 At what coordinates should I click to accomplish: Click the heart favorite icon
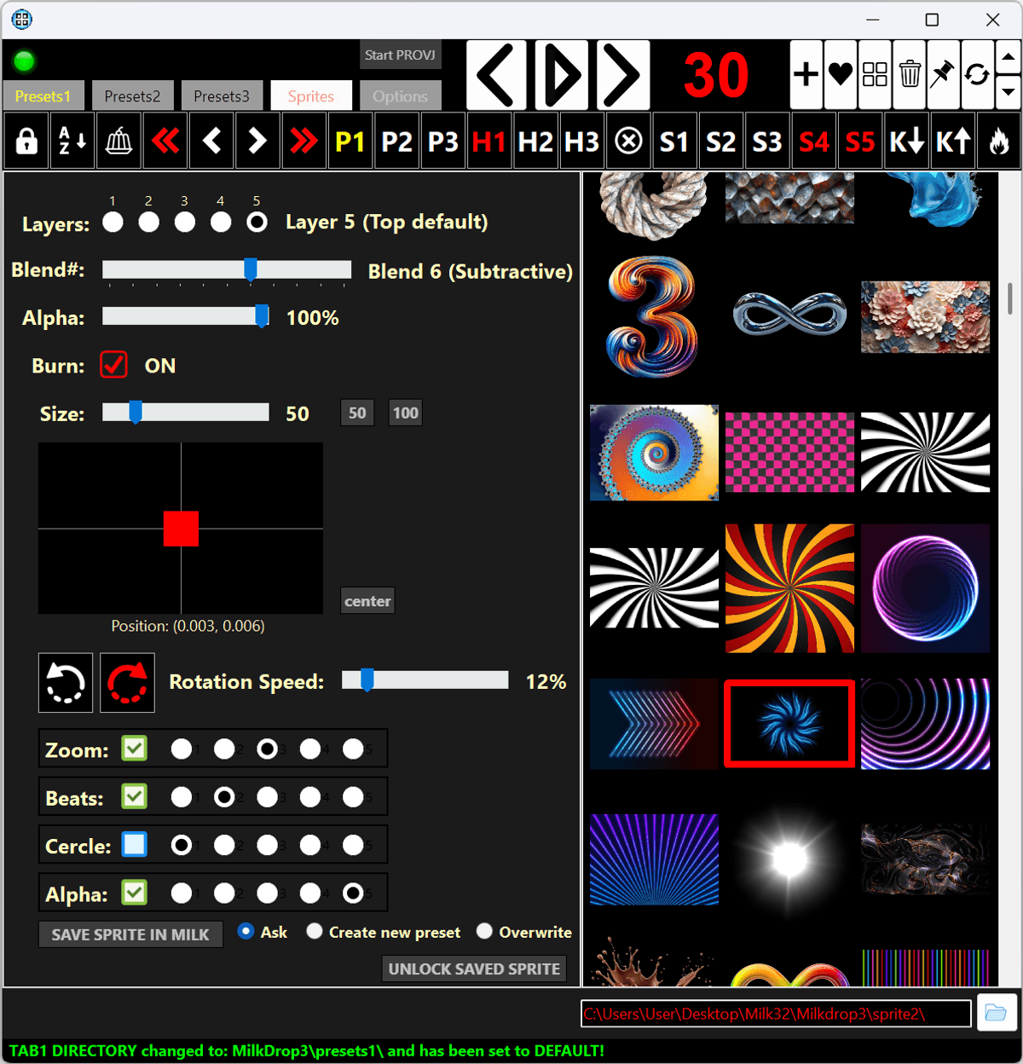841,75
